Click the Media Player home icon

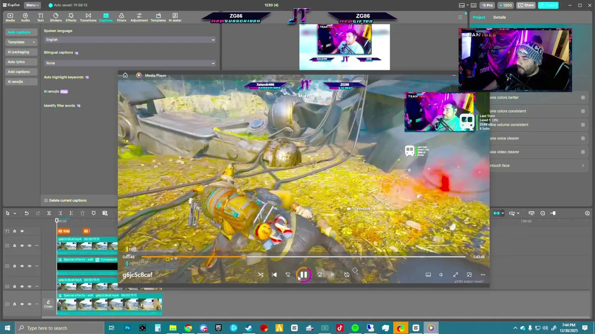(x=125, y=75)
